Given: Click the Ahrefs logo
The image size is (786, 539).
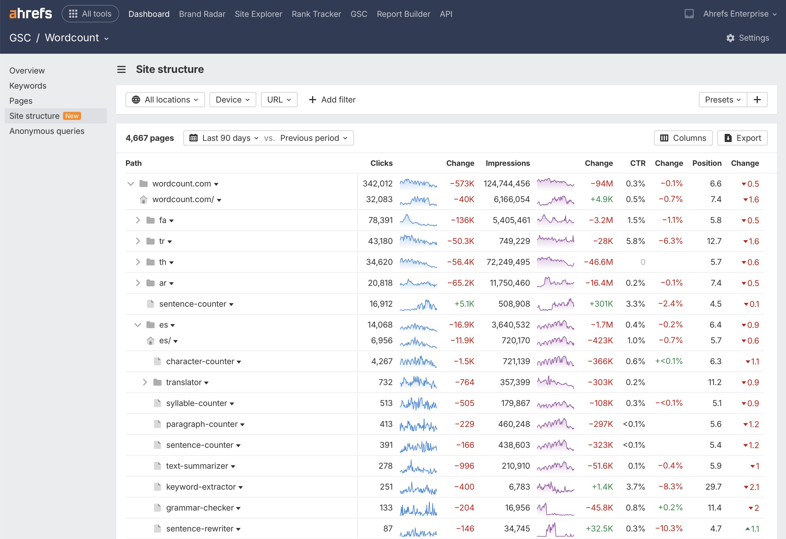Looking at the screenshot, I should pyautogui.click(x=31, y=14).
